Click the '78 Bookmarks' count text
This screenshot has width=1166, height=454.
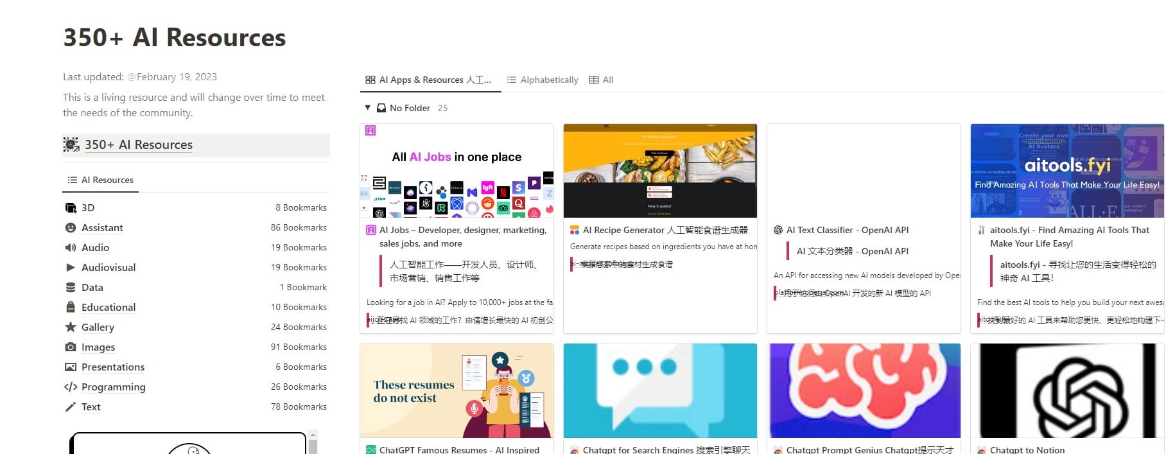299,406
